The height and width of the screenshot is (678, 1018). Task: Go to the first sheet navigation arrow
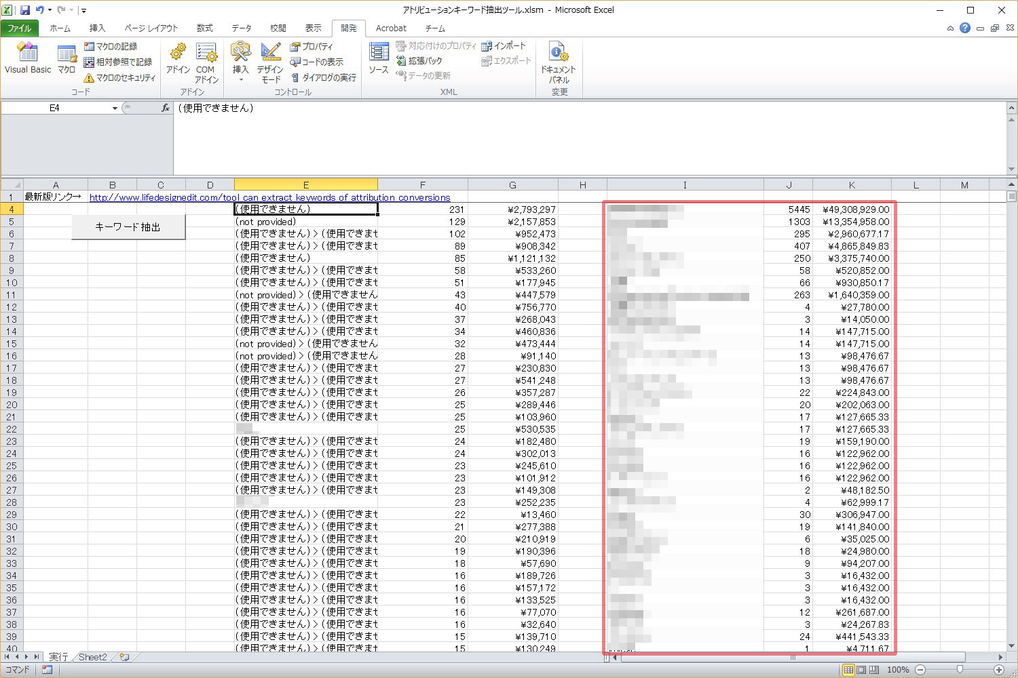[7, 657]
